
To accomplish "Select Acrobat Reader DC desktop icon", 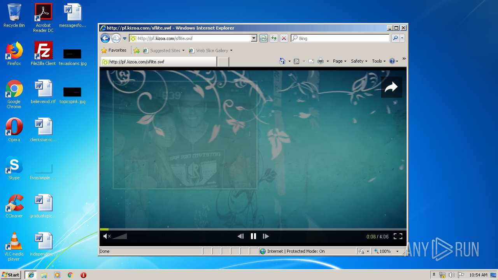I will pyautogui.click(x=43, y=18).
